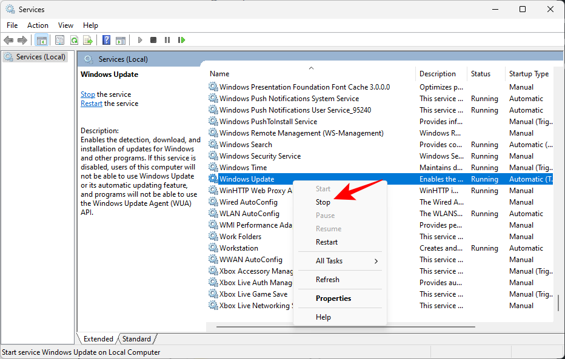The image size is (565, 359).
Task: Click the Restart Service toolbar icon
Action: click(x=181, y=40)
